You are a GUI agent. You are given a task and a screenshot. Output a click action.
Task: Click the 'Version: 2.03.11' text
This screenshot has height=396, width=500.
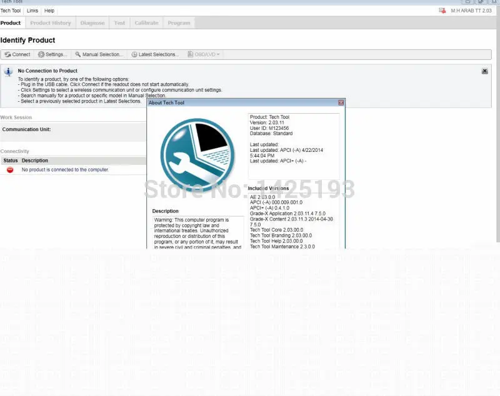point(267,122)
